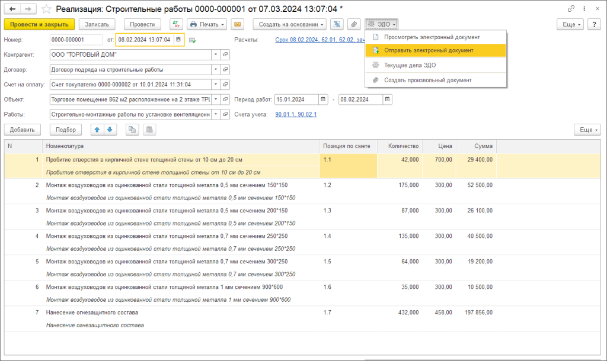The image size is (607, 361).
Task: Open the 90.01.1, 90.02.1 accounts link
Action: 296,114
